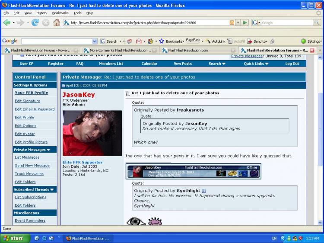Open the File menu
Viewport: 324px width, 243px height.
[x=6, y=13]
